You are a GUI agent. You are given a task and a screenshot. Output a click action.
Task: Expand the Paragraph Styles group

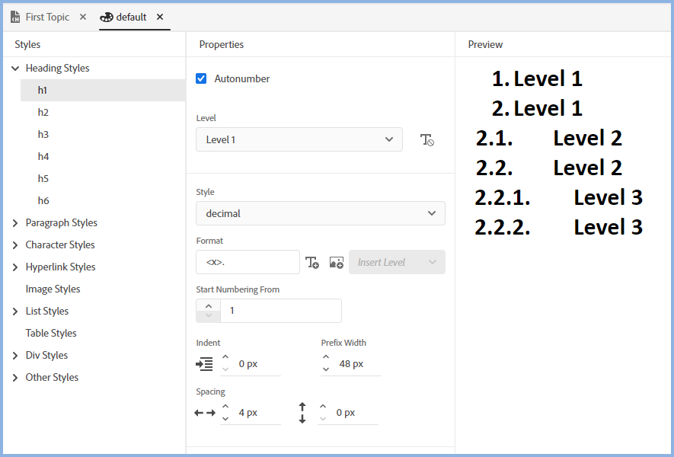click(x=15, y=223)
